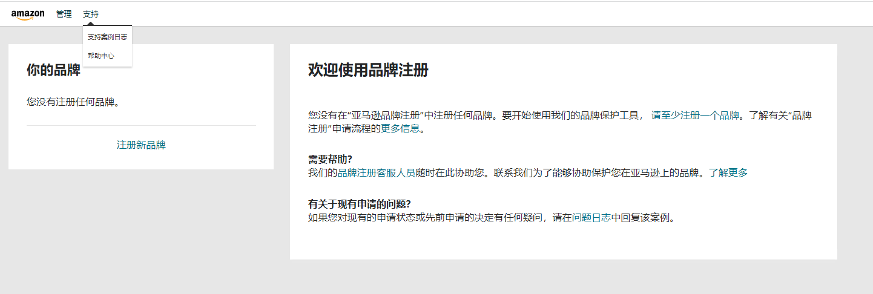Choose 帮助中心 in the support dropdown
873x294 pixels.
click(100, 56)
